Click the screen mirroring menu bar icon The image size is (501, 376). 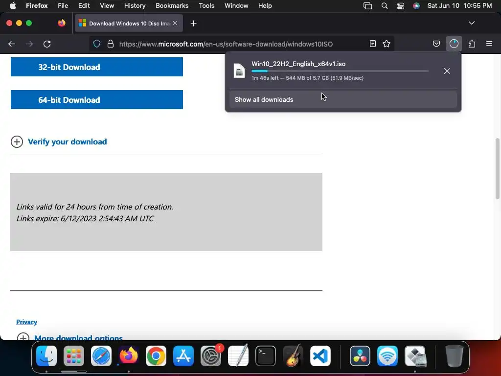coord(368,6)
